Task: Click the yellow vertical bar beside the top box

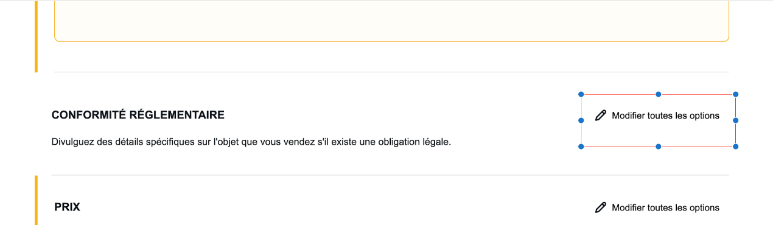Action: pyautogui.click(x=36, y=36)
